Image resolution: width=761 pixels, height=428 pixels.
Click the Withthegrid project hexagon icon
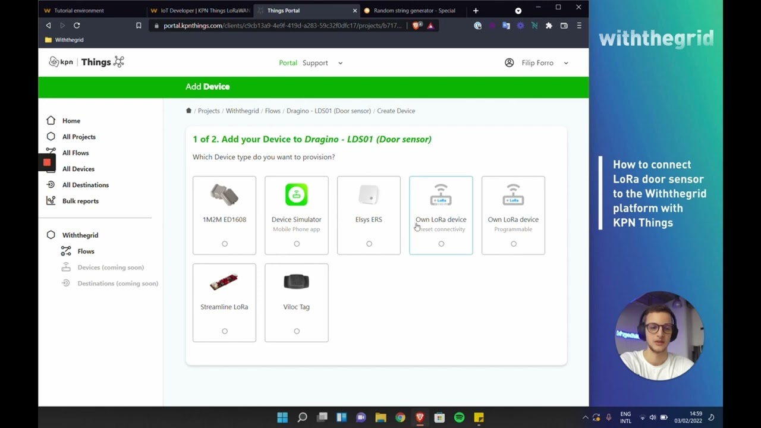(51, 235)
